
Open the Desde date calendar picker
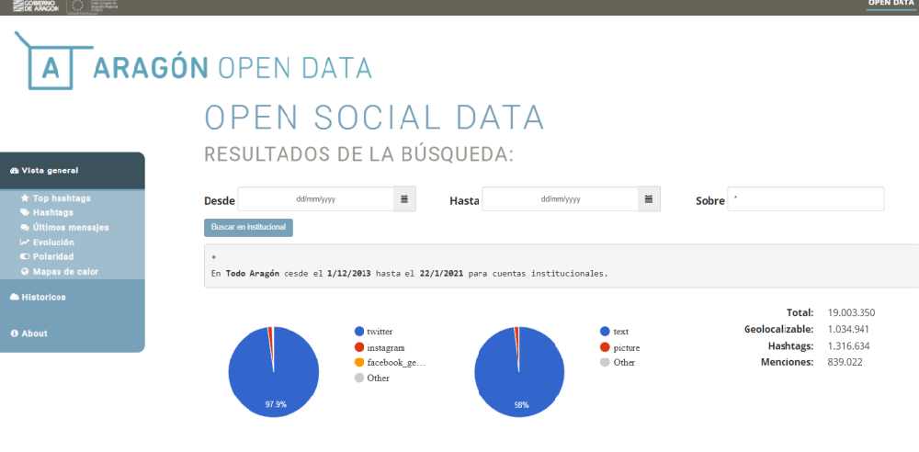click(x=404, y=198)
